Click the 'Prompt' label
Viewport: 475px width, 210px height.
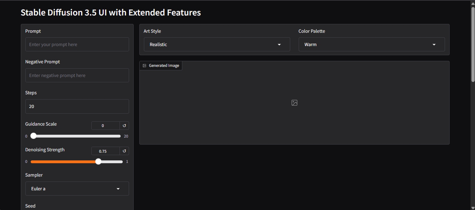tap(33, 31)
